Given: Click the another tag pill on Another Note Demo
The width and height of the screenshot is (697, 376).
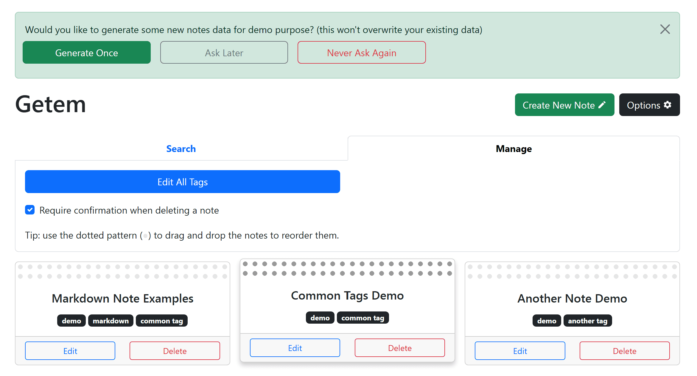Looking at the screenshot, I should (588, 320).
